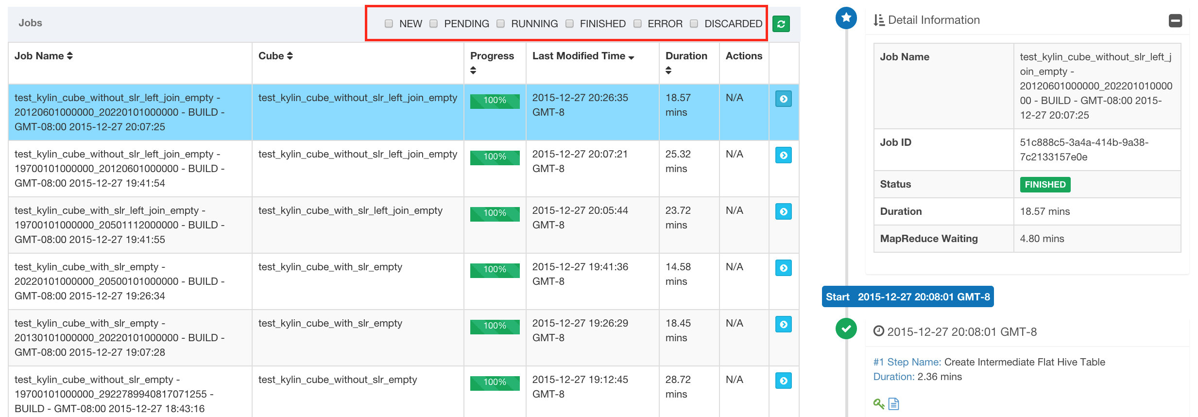Sort by Last Modified Time header
The height and width of the screenshot is (417, 1198).
[x=583, y=56]
